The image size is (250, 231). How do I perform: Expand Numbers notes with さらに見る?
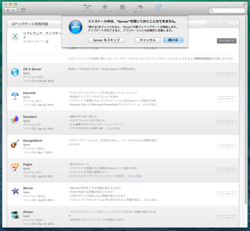pos(113,128)
